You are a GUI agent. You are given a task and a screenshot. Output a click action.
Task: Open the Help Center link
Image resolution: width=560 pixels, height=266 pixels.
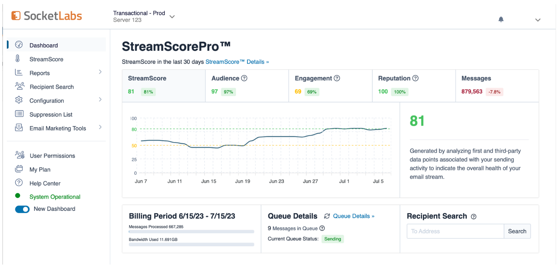click(x=45, y=183)
